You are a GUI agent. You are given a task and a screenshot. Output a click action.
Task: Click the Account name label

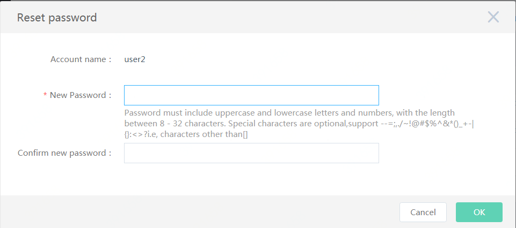click(81, 60)
